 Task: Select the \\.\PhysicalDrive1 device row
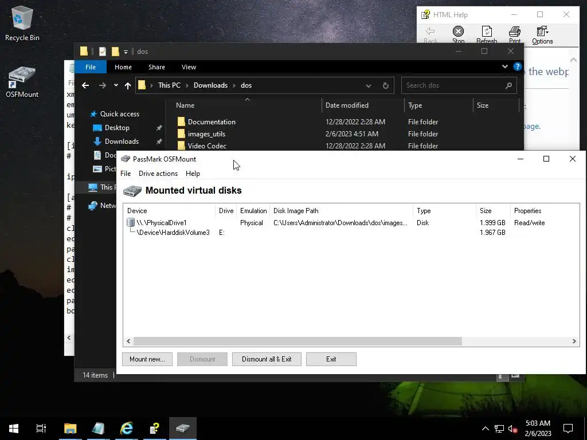point(351,223)
